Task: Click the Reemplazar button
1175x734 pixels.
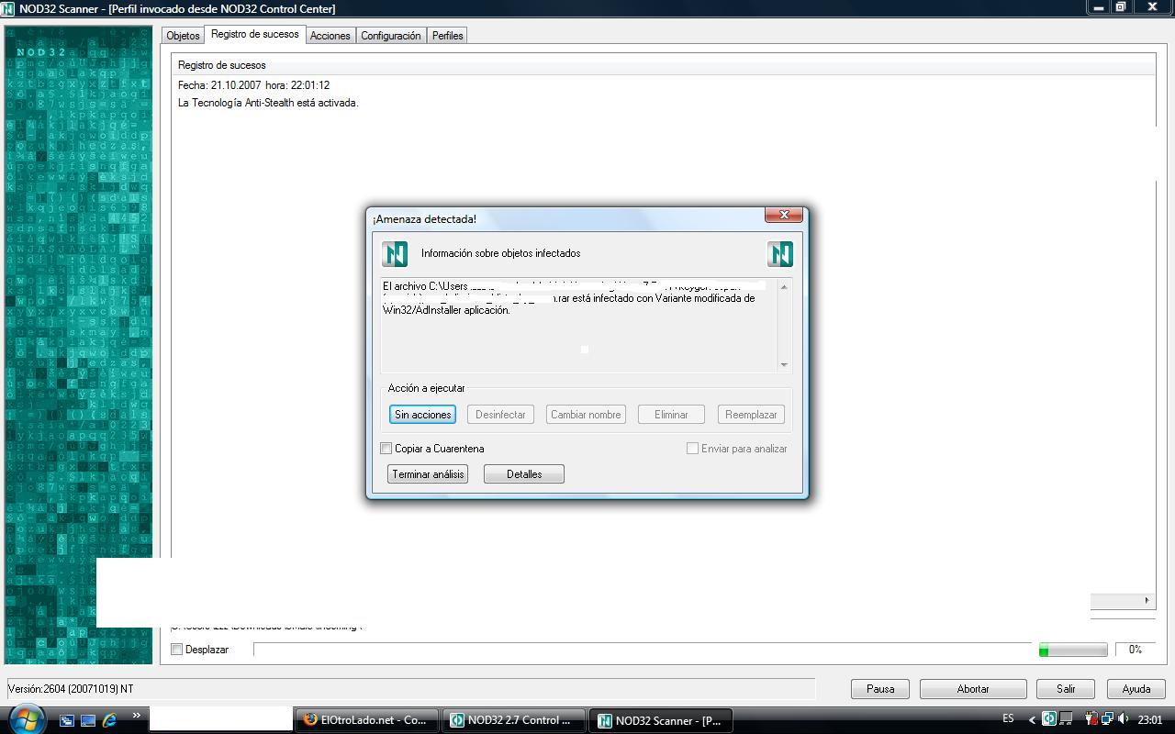Action: (751, 415)
